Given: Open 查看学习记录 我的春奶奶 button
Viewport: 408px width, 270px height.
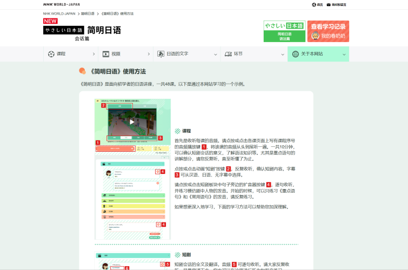Looking at the screenshot, I should 328,31.
